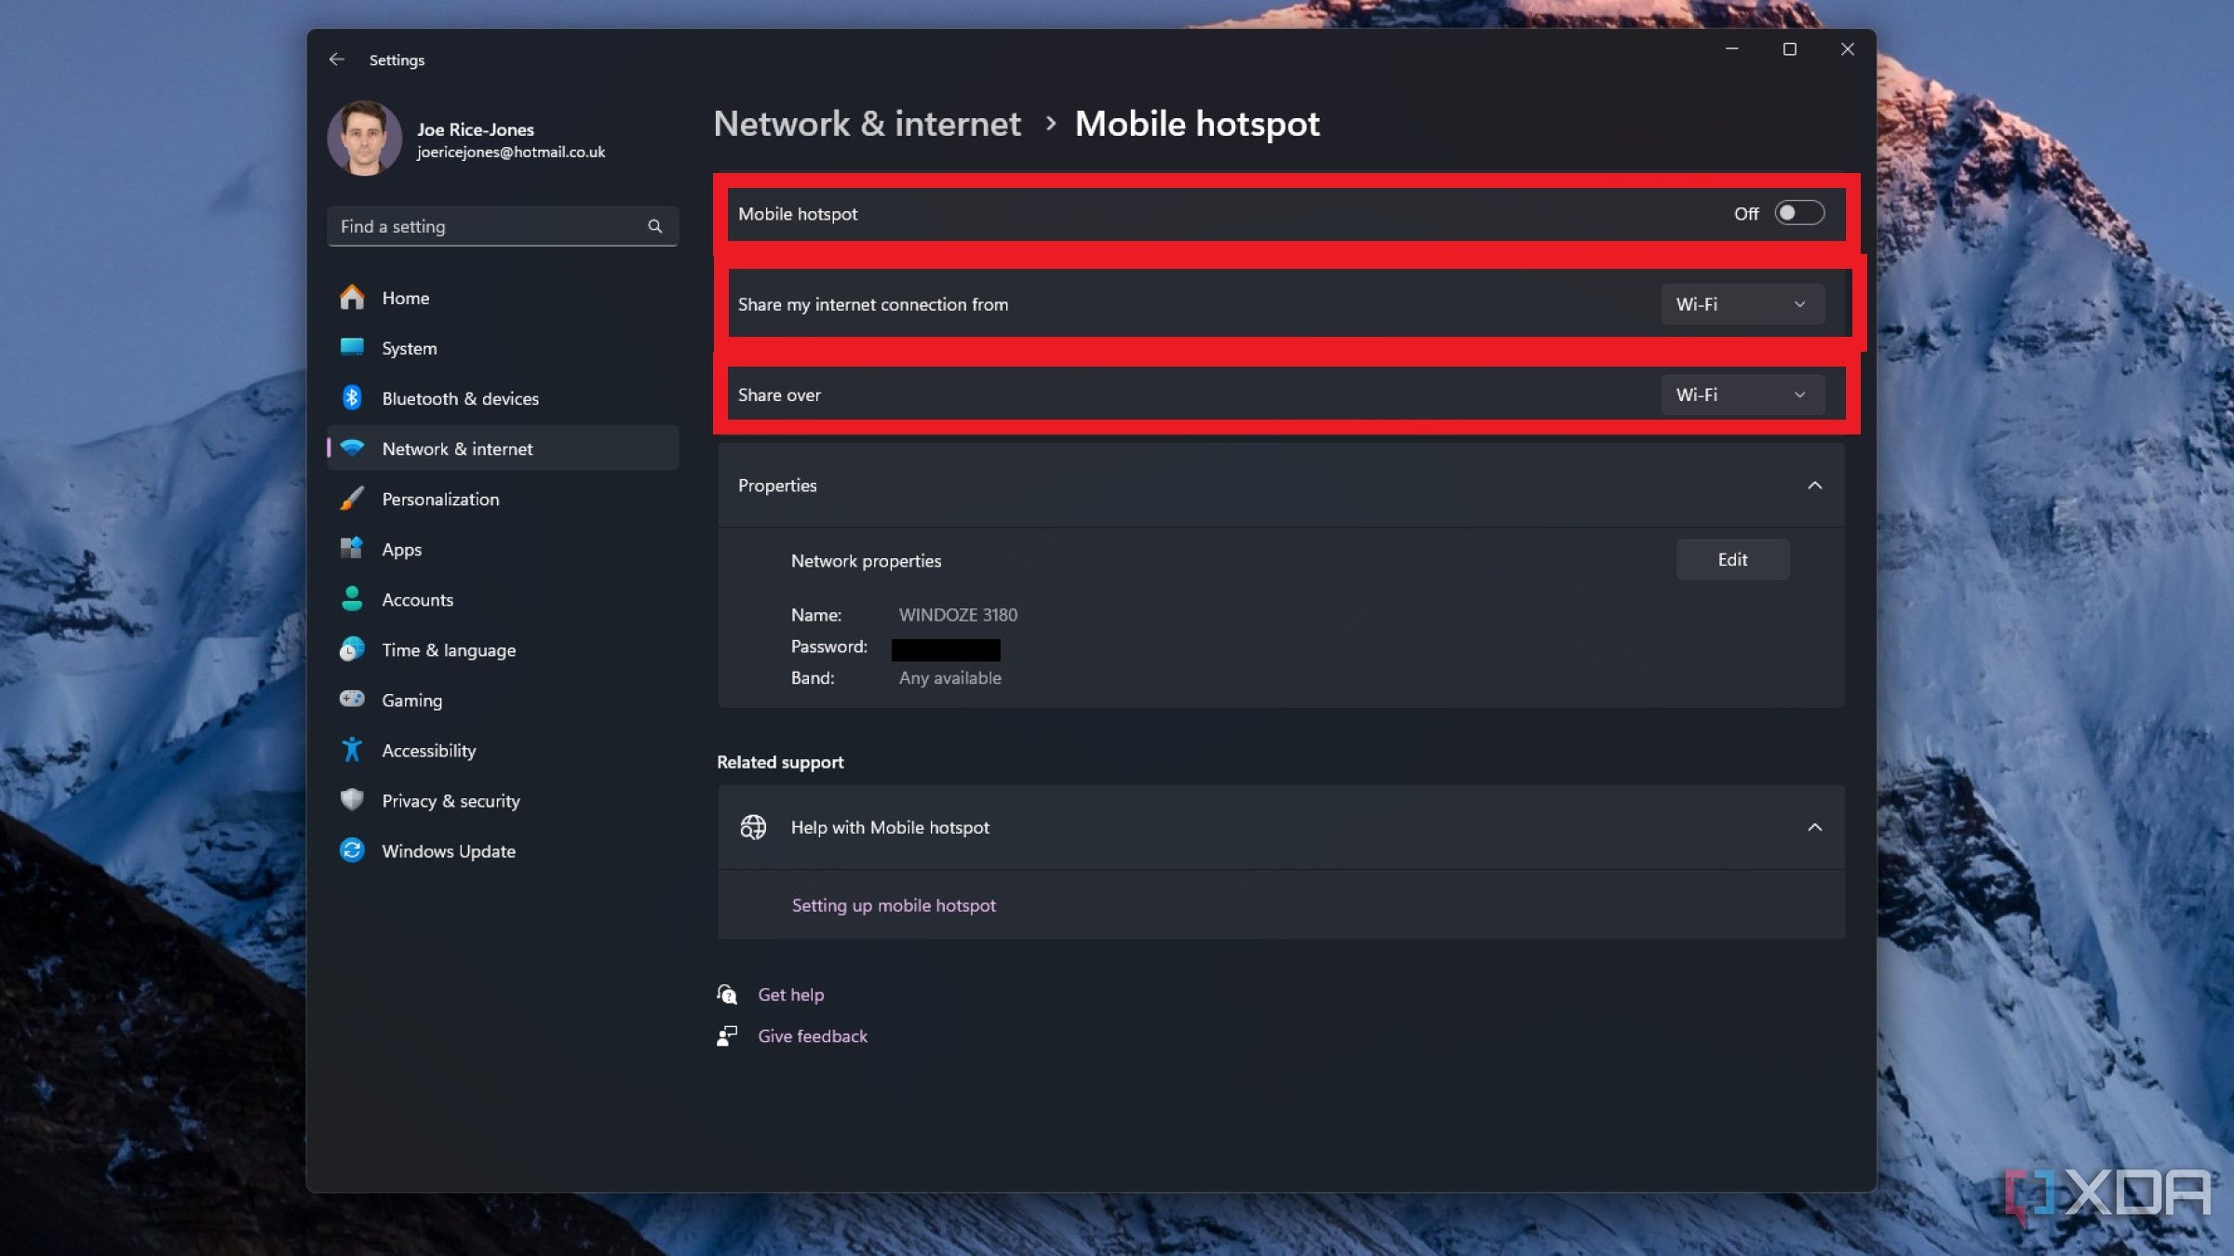Click the Network & internet sidebar icon

355,448
